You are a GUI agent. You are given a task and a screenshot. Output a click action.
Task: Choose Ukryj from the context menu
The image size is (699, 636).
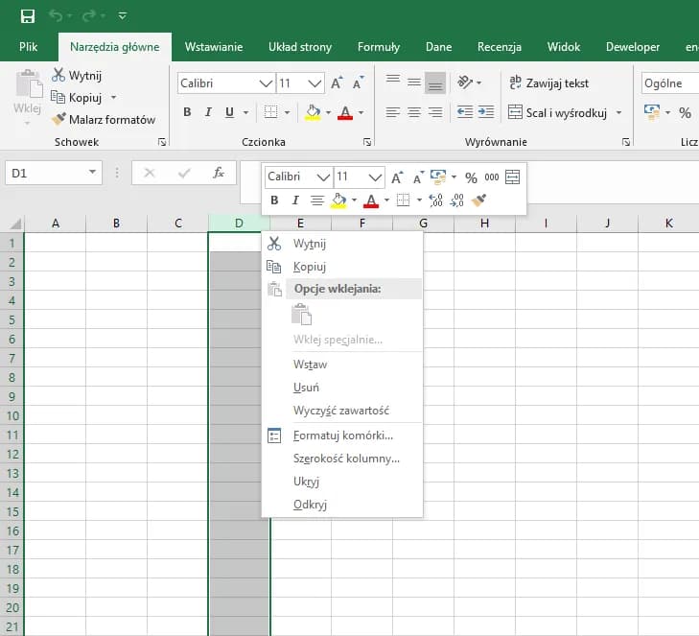[x=307, y=482]
